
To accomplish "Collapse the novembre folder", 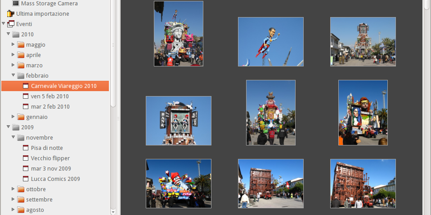I will (x=13, y=138).
